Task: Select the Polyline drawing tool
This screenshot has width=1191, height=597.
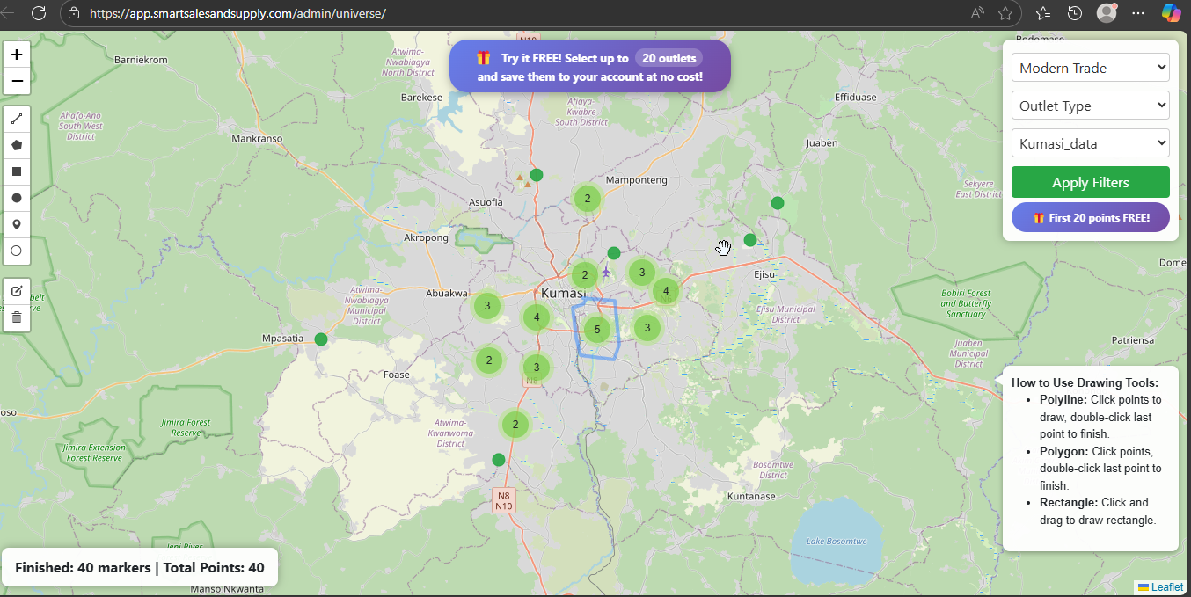Action: click(17, 118)
